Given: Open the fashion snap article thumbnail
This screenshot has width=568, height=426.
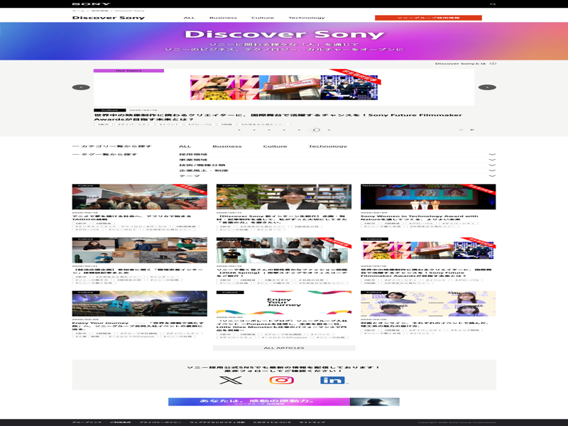Looking at the screenshot, I should coord(284,251).
